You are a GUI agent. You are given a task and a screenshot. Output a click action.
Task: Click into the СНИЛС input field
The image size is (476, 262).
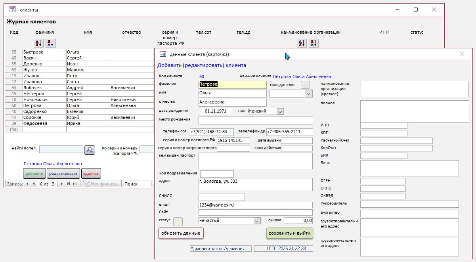pos(221,197)
